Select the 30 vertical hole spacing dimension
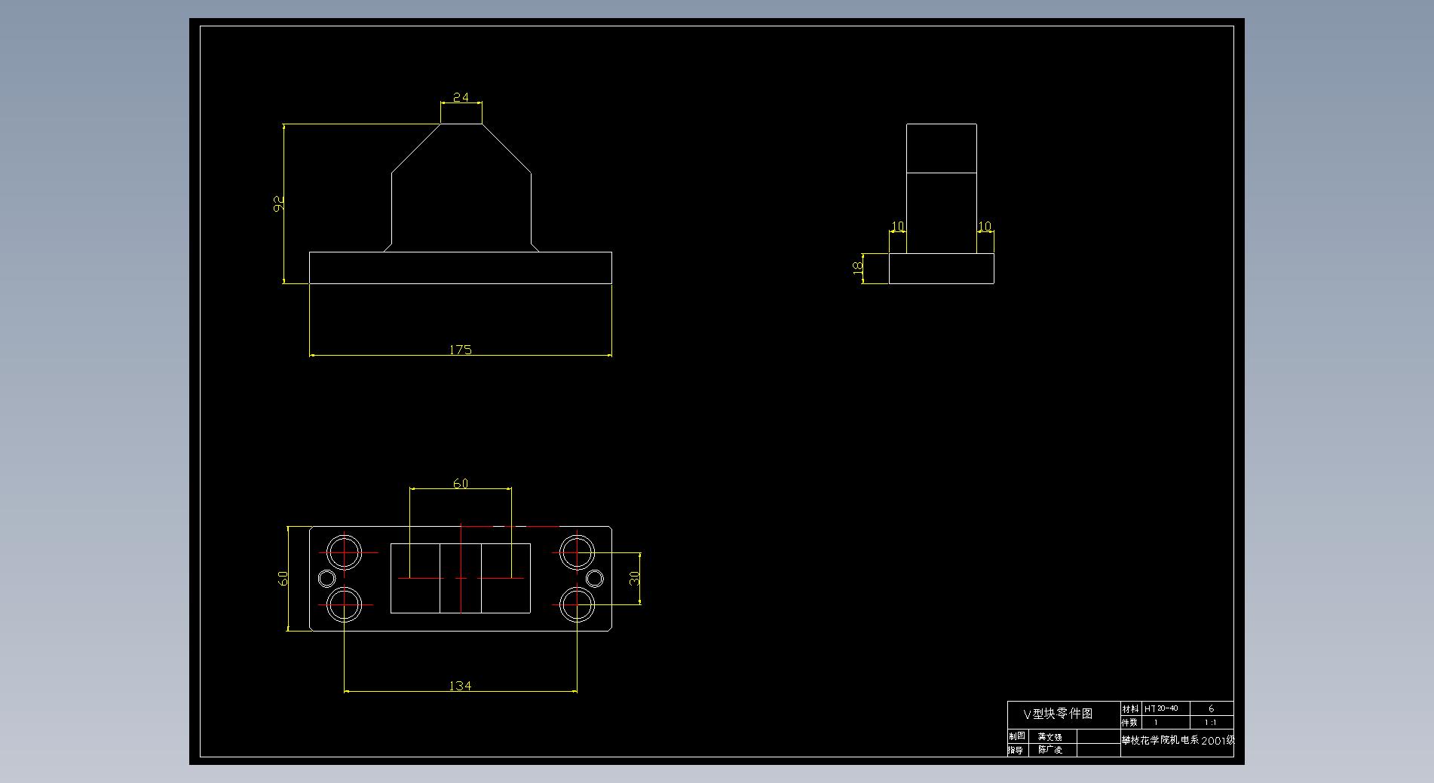 (x=634, y=578)
